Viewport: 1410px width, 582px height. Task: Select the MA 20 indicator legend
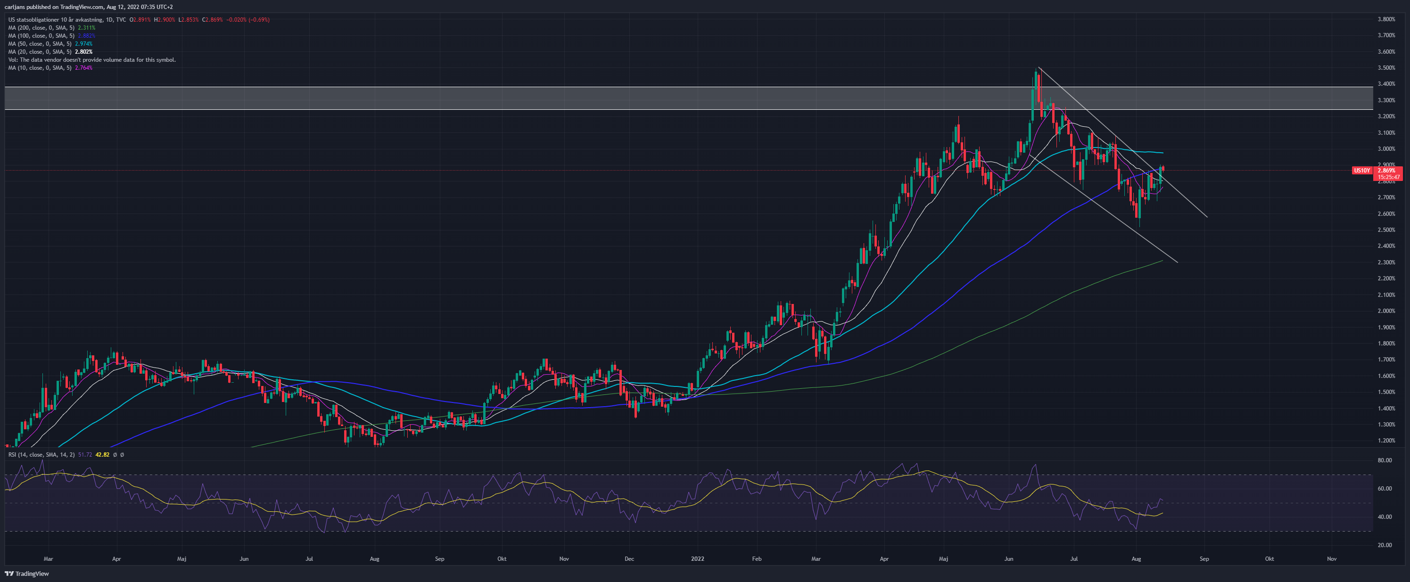tap(50, 52)
